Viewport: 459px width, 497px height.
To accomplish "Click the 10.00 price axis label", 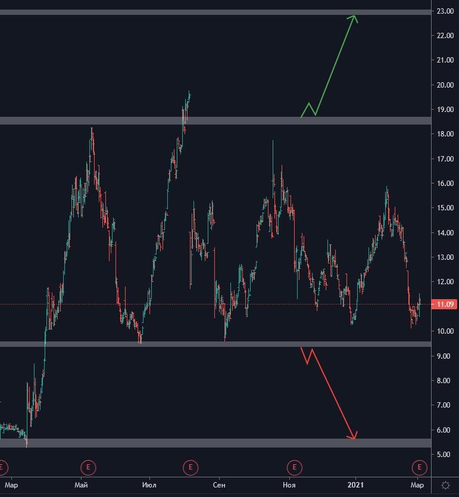I will pos(445,331).
